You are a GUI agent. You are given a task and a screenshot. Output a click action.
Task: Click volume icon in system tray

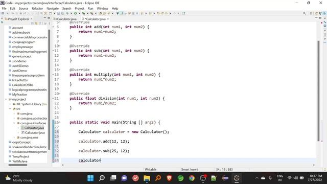tap(296, 178)
